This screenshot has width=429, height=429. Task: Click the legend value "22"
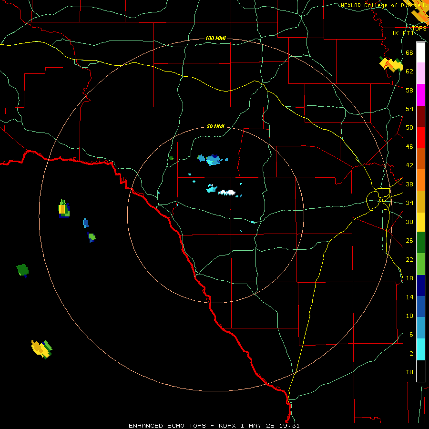point(409,259)
